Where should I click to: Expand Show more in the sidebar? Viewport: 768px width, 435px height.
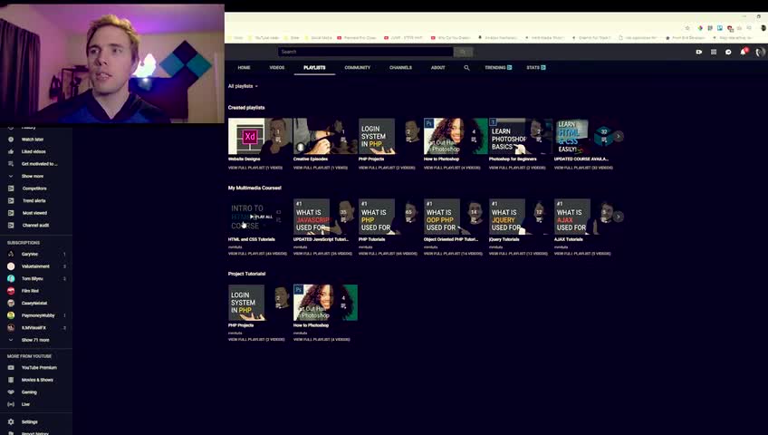33,177
